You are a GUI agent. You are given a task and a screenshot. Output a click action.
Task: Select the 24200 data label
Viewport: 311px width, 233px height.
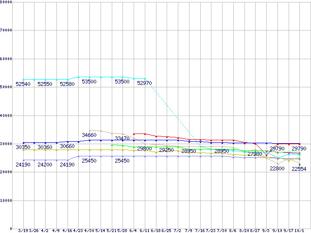tap(45, 165)
